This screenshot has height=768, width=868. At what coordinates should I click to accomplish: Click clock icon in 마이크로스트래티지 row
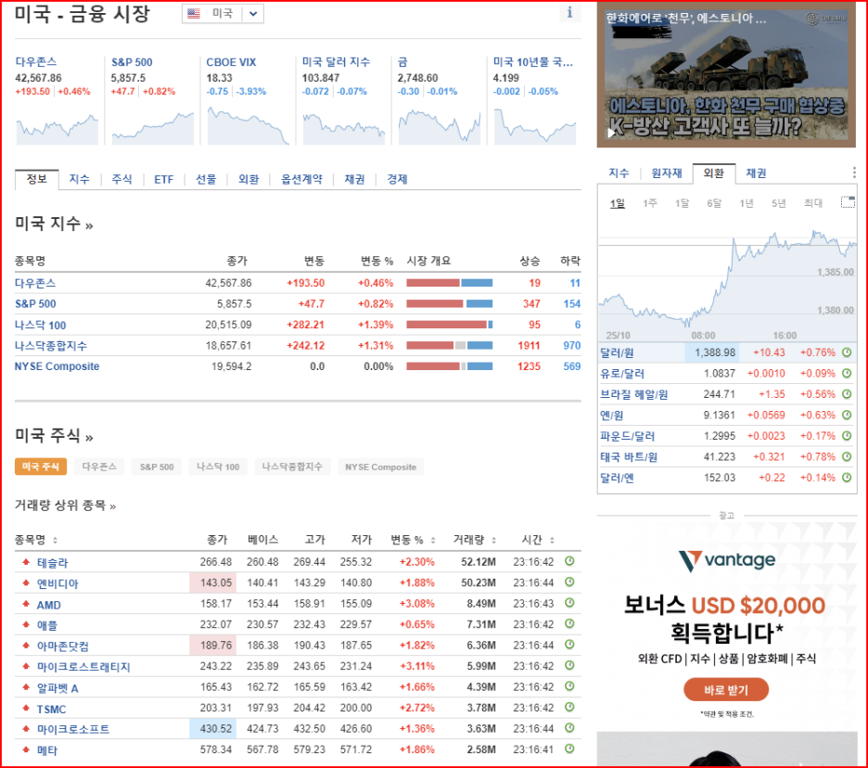[x=569, y=666]
